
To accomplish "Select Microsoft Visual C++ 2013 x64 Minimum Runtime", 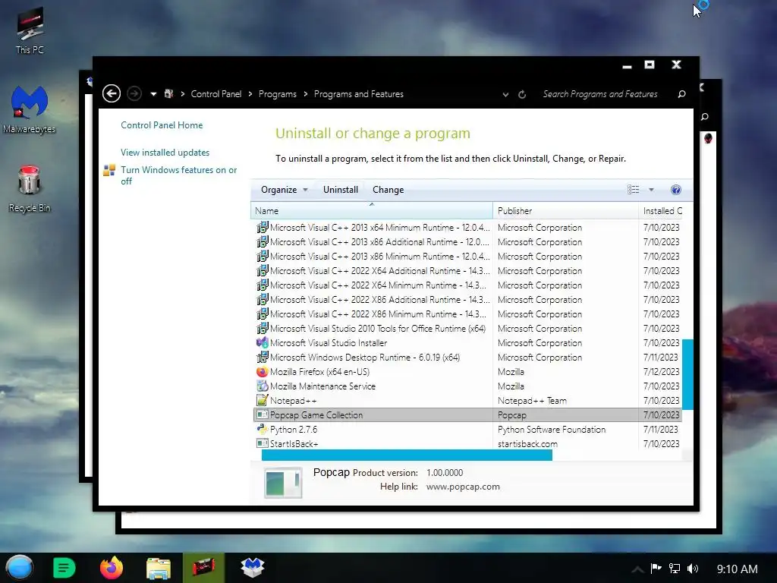I will (467, 228).
